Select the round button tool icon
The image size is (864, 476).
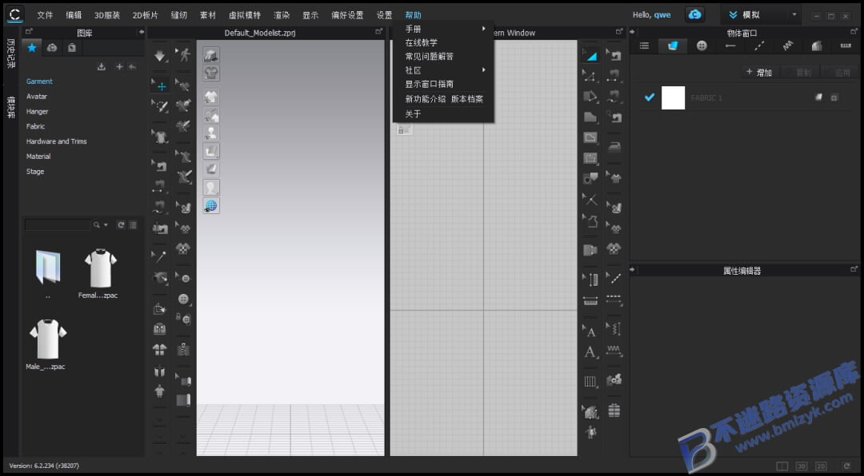click(x=184, y=299)
